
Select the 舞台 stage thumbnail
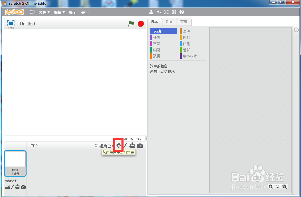click(15, 163)
